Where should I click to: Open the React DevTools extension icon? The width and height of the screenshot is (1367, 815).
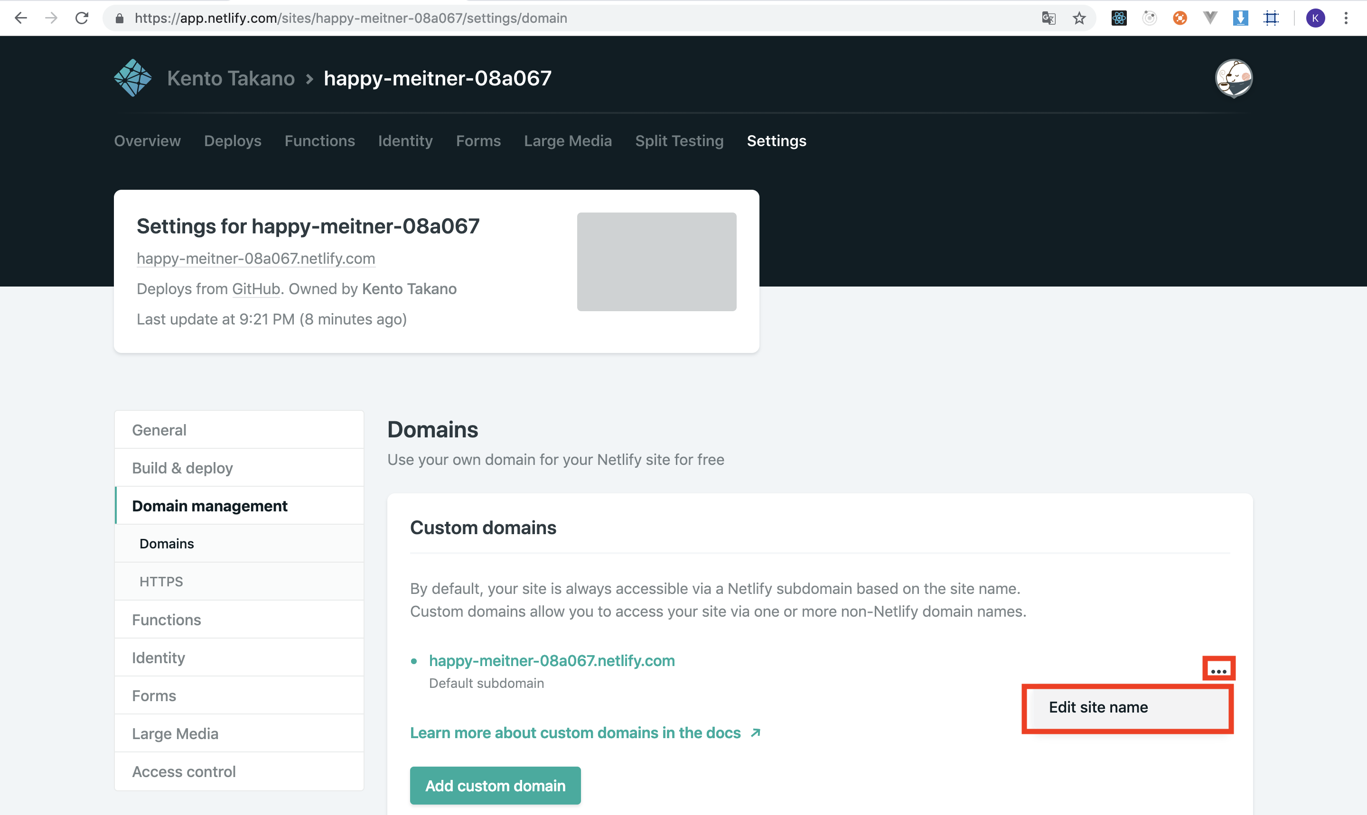(x=1119, y=18)
